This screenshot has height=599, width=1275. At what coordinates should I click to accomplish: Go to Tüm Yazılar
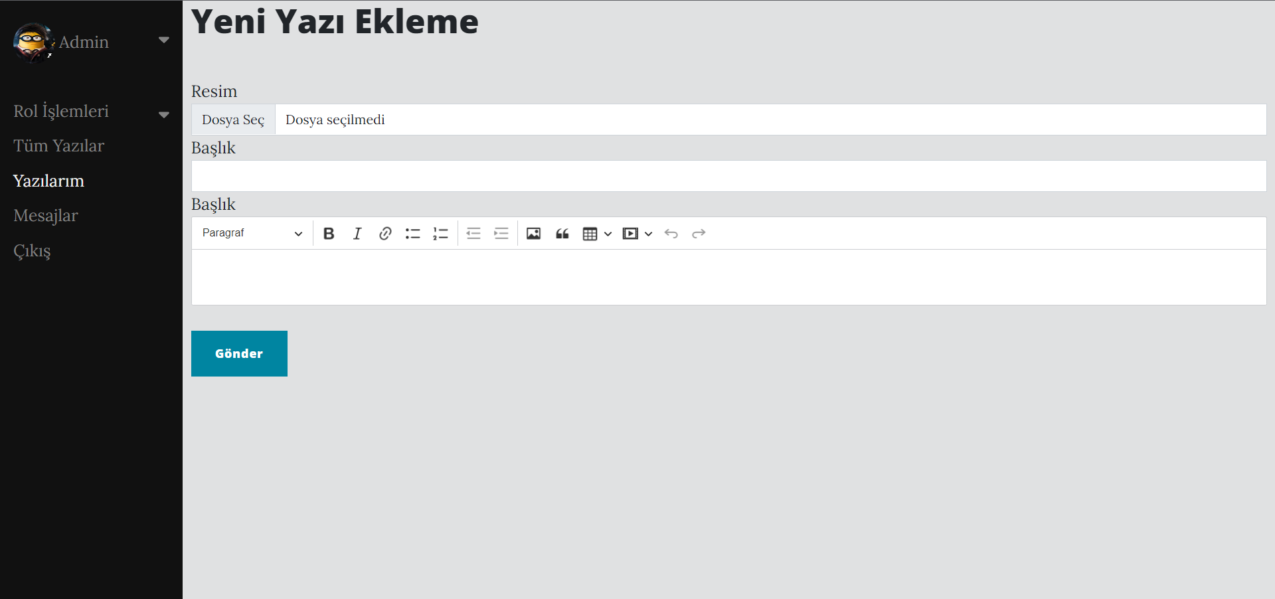pos(59,145)
